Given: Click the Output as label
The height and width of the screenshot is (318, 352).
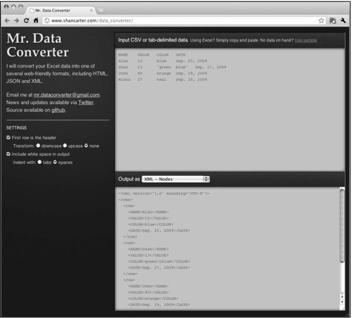Looking at the screenshot, I should point(129,179).
